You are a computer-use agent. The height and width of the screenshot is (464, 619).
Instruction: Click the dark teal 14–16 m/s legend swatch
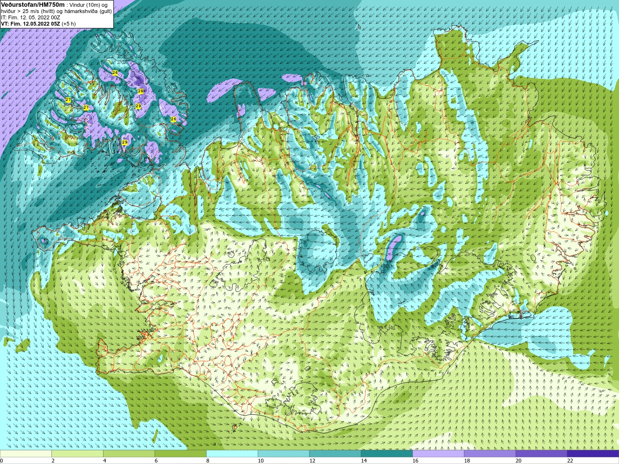[x=387, y=454]
